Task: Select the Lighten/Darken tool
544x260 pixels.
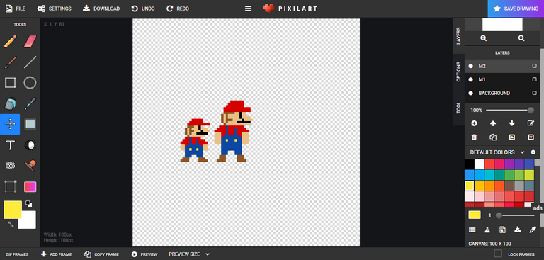Action: pos(30,145)
